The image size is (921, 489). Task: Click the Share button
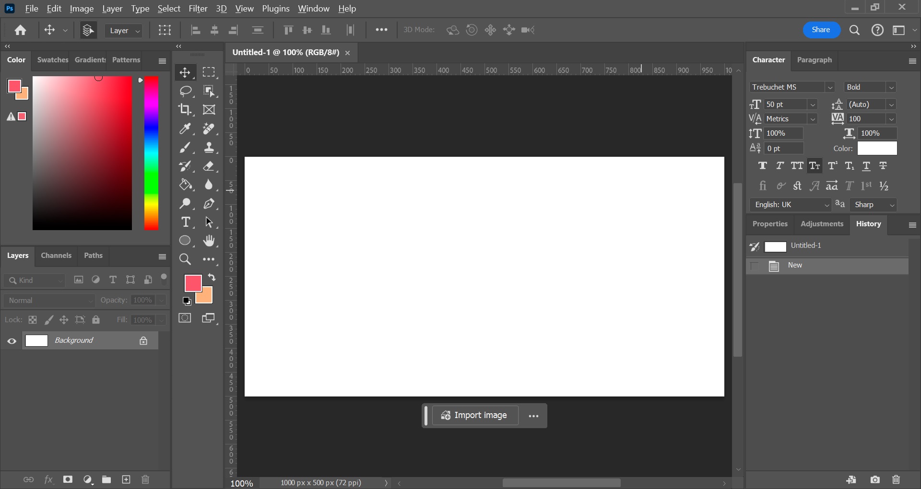point(821,29)
